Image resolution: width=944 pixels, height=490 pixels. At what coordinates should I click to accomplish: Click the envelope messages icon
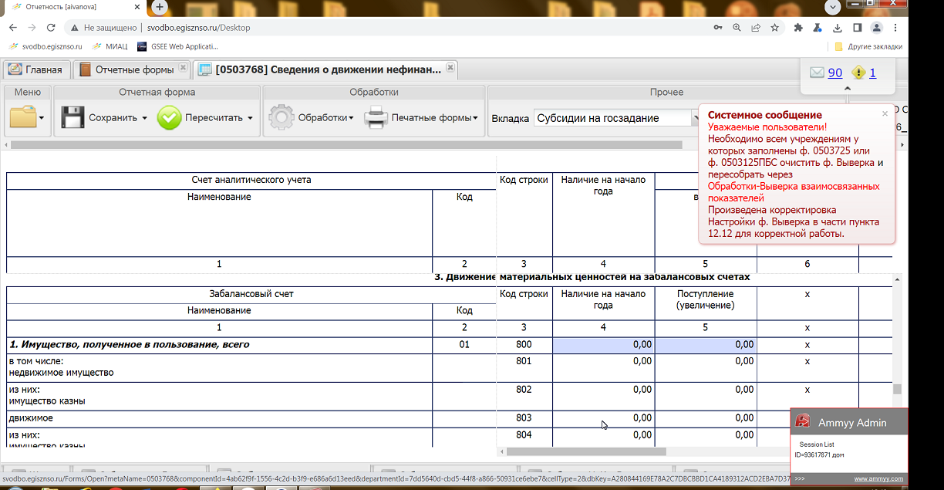tap(817, 73)
